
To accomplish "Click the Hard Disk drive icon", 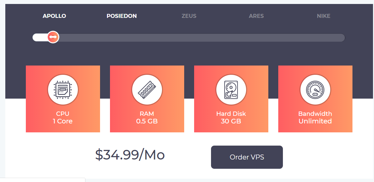I will pyautogui.click(x=231, y=89).
